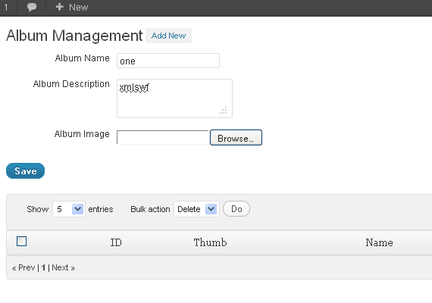Focus the Album Name input field
432x303 pixels.
pos(168,61)
